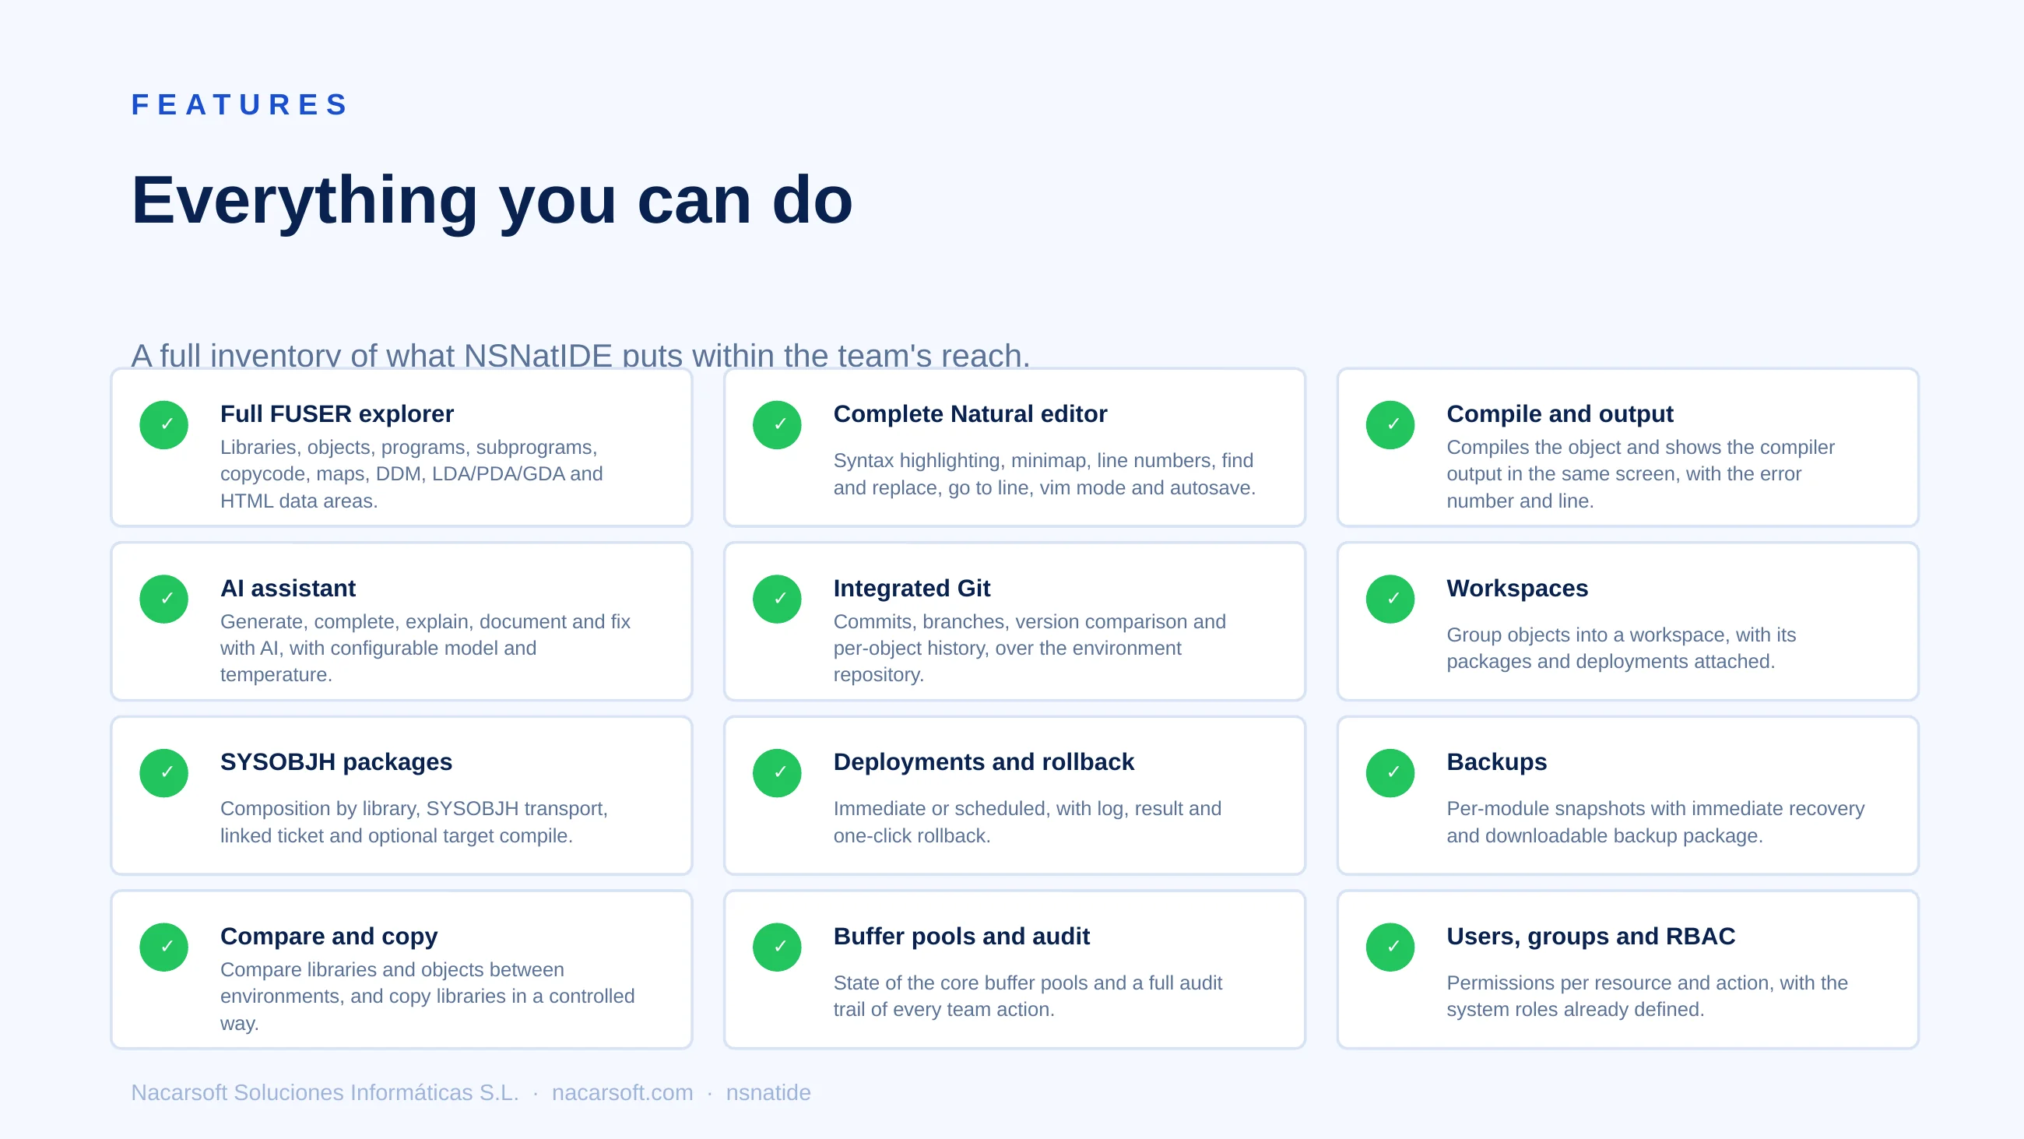Click the check icon beside SYSOBJH packages
2024x1139 pixels.
163,772
